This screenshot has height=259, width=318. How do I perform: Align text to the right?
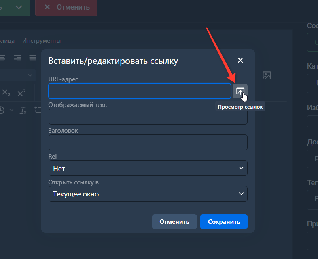tap(17, 58)
